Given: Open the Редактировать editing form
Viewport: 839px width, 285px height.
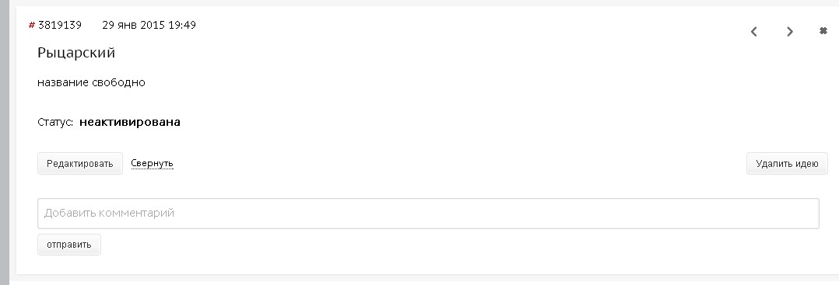Looking at the screenshot, I should point(79,163).
